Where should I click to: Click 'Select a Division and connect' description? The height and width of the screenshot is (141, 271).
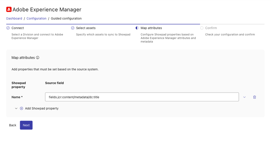tap(37, 36)
